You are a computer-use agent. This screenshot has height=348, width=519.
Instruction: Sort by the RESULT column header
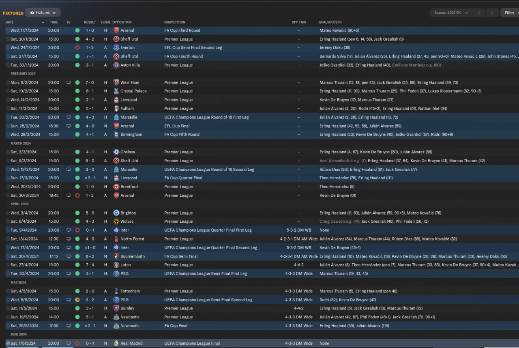90,22
